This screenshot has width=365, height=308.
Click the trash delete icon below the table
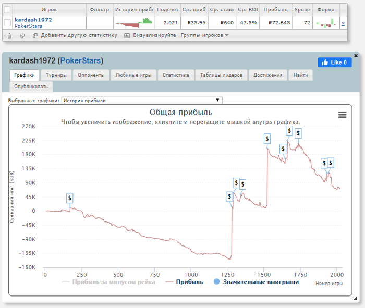pyautogui.click(x=9, y=35)
